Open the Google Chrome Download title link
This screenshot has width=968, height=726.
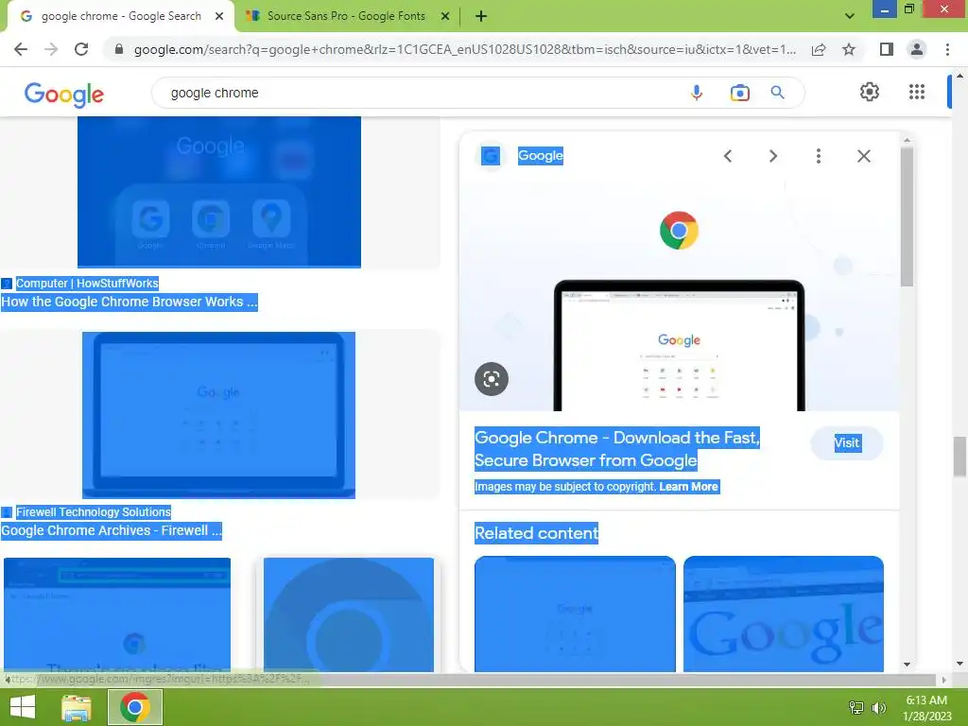[616, 449]
